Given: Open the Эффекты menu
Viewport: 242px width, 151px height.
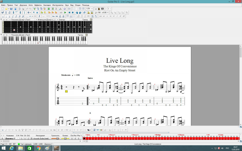Looking at the screenshot, I should tap(38, 5).
